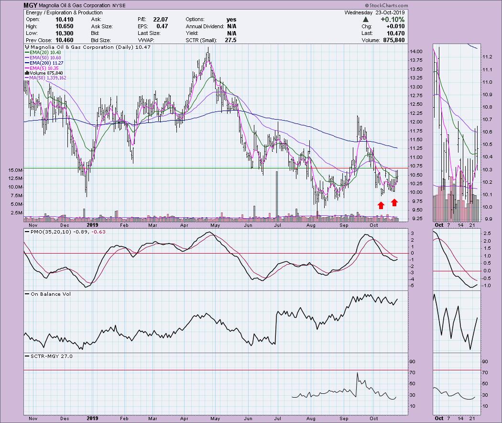
Task: Click the Last price 10.470
Action: 396,33
